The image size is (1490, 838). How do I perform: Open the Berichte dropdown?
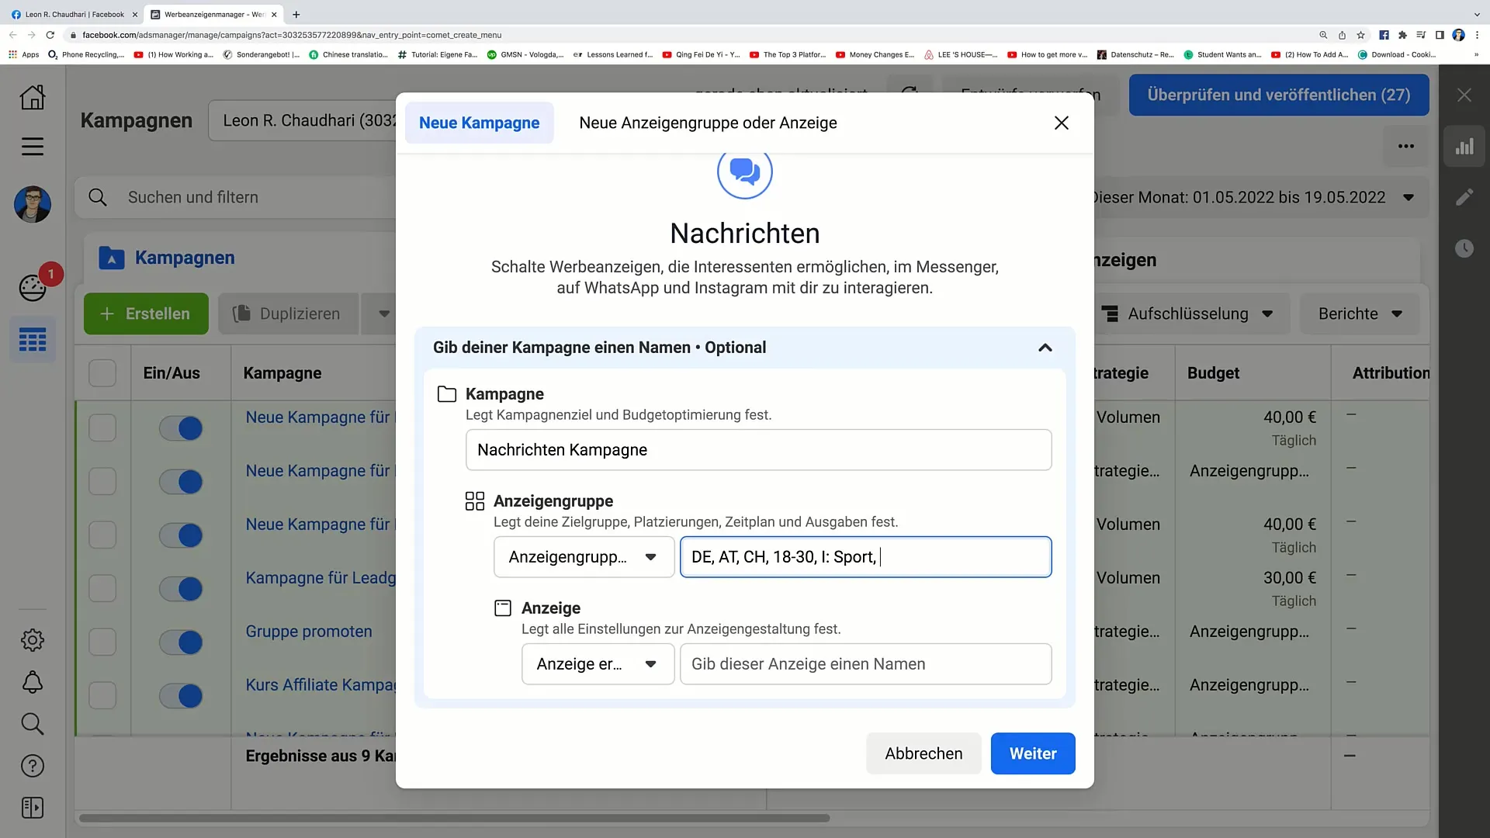pyautogui.click(x=1360, y=313)
